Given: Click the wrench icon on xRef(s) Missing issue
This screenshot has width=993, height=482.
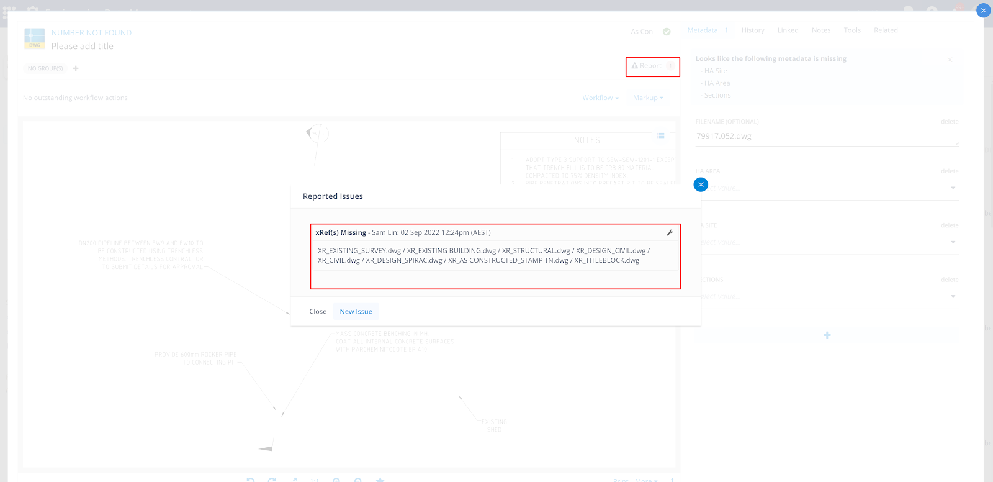Looking at the screenshot, I should [x=670, y=233].
